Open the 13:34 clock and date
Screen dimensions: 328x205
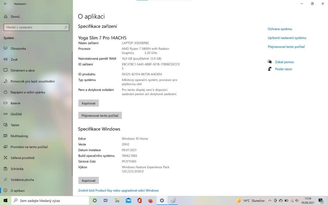coord(308,201)
